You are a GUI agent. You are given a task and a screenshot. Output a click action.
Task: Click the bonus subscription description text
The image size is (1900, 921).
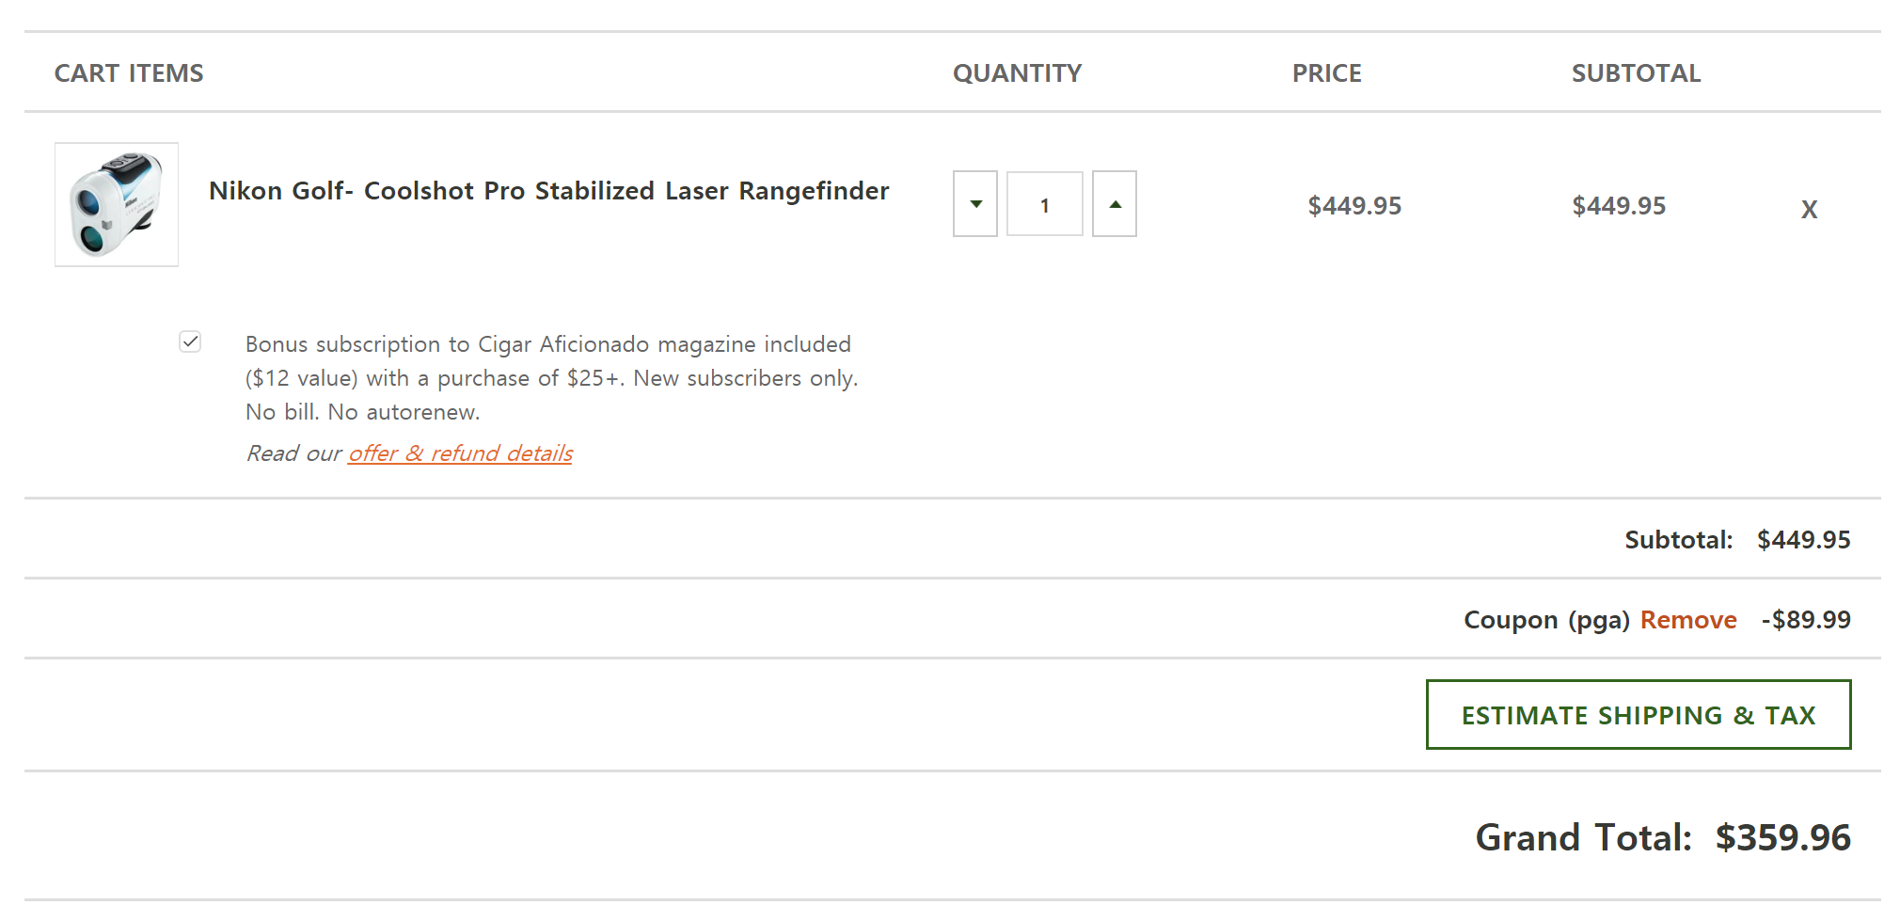tap(551, 378)
